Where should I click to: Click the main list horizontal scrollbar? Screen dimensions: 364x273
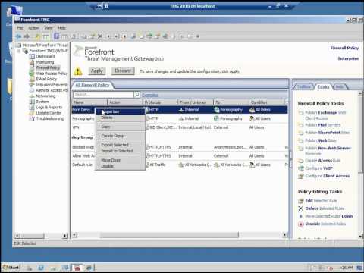tap(169, 235)
